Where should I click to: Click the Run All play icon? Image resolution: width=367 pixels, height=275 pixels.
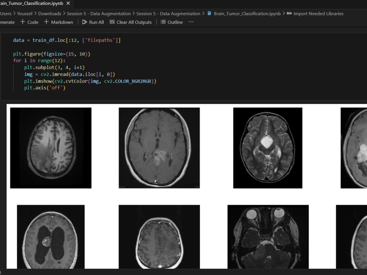(x=84, y=22)
